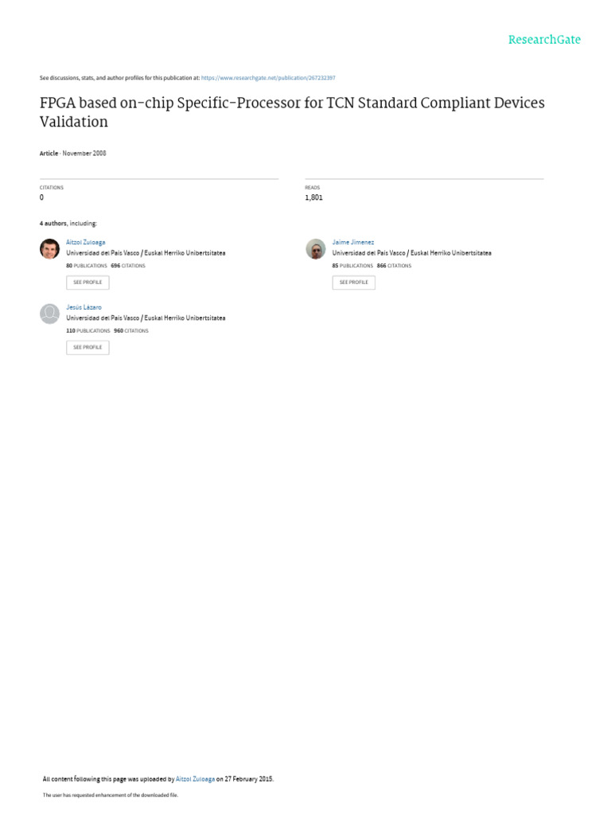The image size is (611, 815).
Task: Click the 110 publications stat for Jesús Lázaro
Action: point(88,330)
